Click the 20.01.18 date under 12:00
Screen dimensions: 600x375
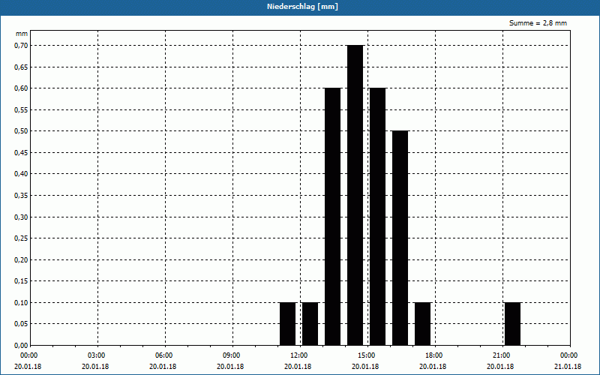click(x=297, y=367)
